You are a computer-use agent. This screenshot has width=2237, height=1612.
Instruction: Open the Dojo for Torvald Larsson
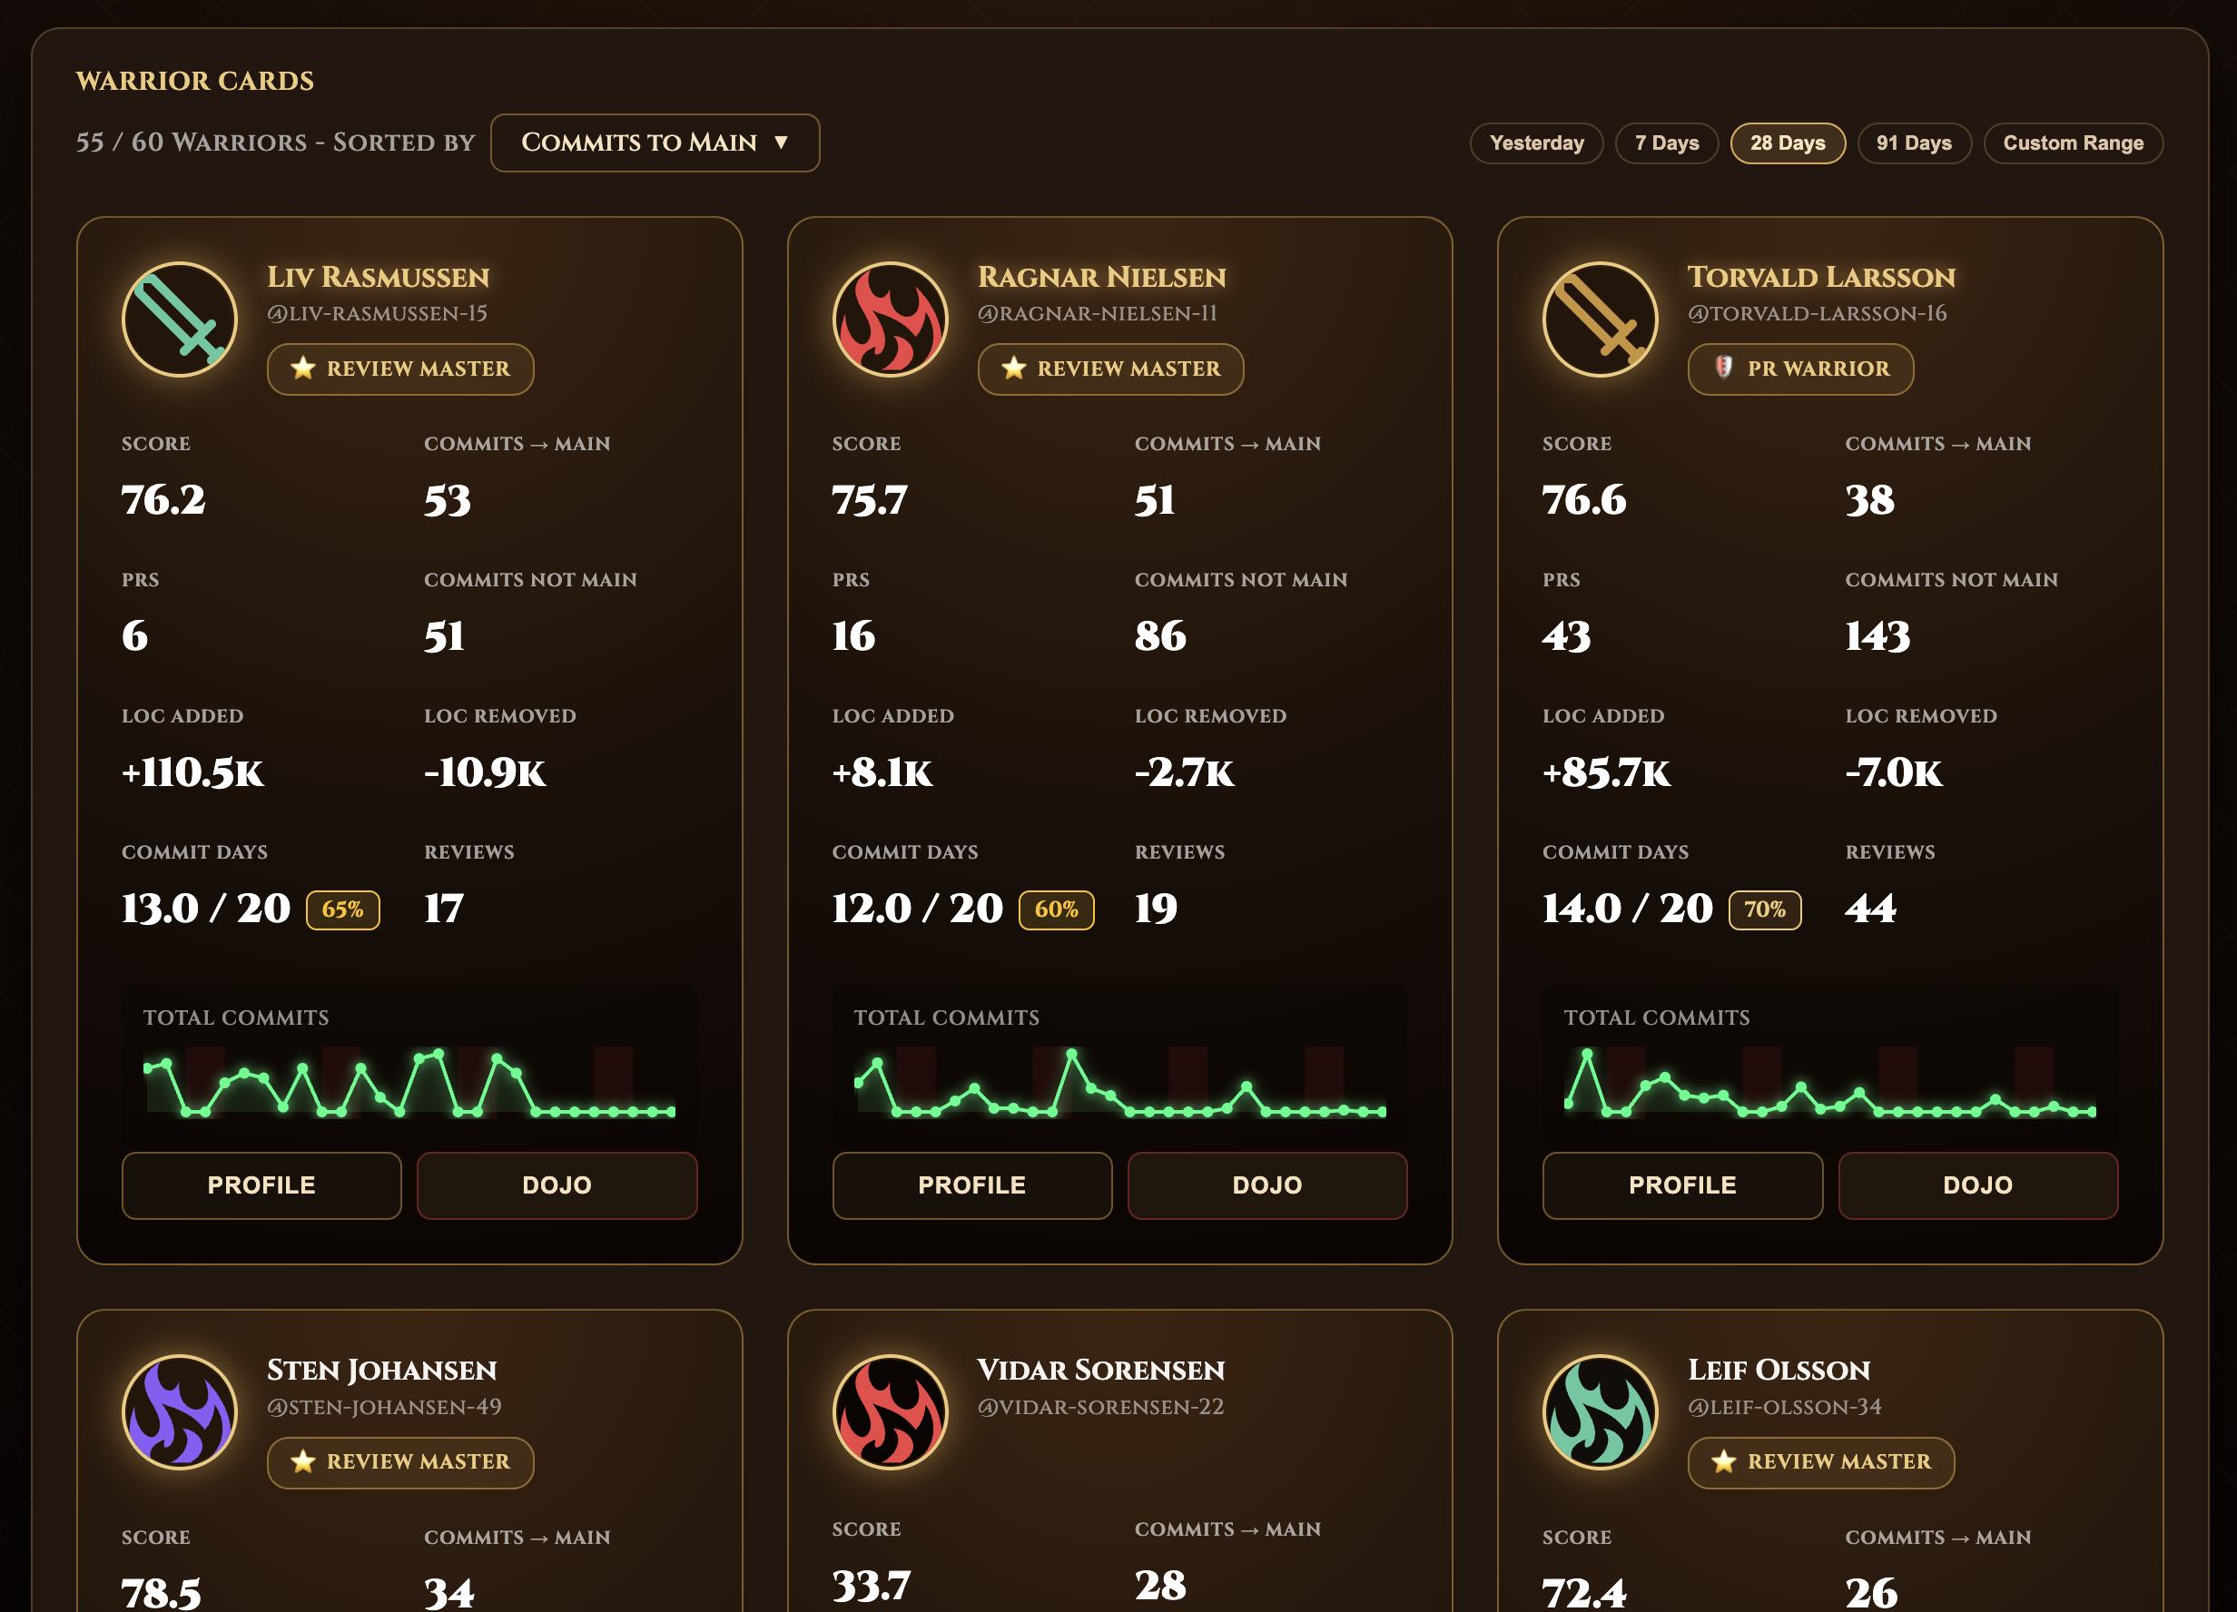coord(1978,1185)
